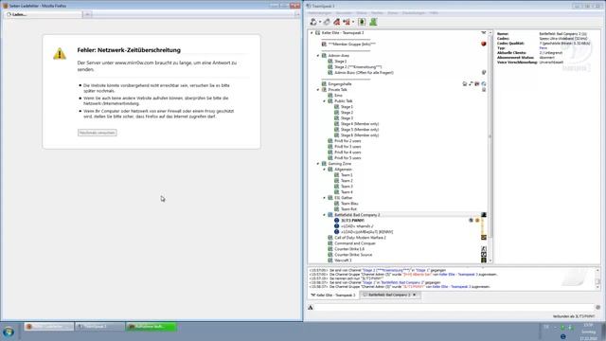Click game icon right of Call of Duty channel
The height and width of the screenshot is (341, 606).
click(x=484, y=238)
